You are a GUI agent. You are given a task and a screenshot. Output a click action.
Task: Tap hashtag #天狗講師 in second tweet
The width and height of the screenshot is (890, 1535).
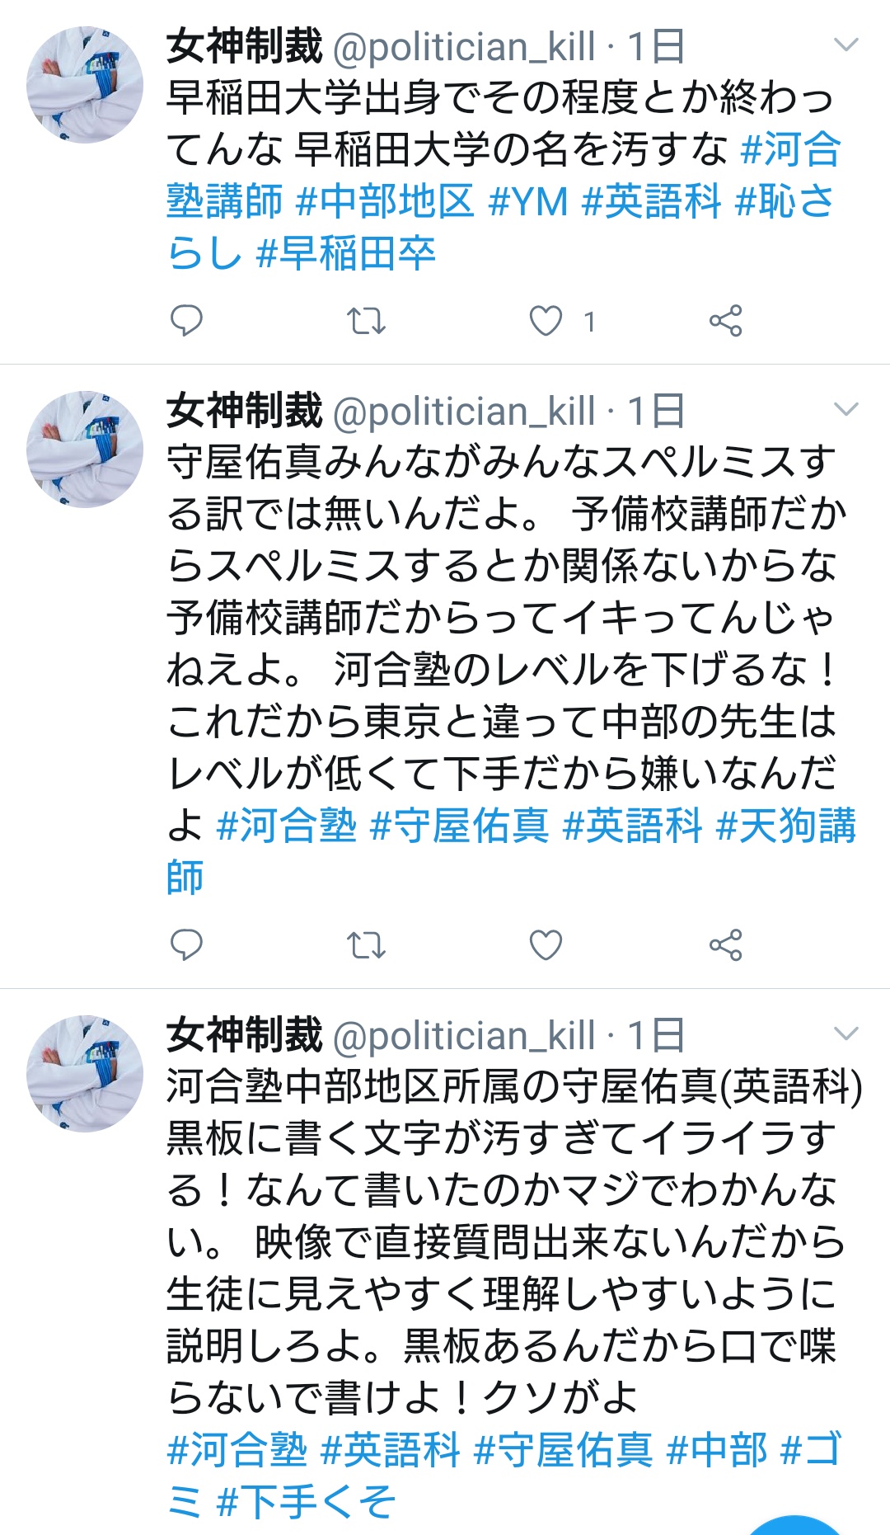[787, 825]
